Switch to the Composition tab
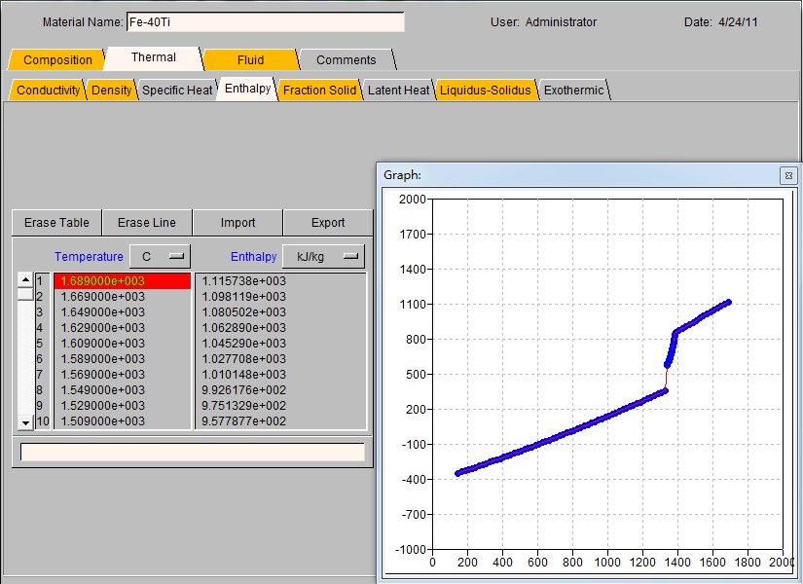803x584 pixels. [x=57, y=60]
